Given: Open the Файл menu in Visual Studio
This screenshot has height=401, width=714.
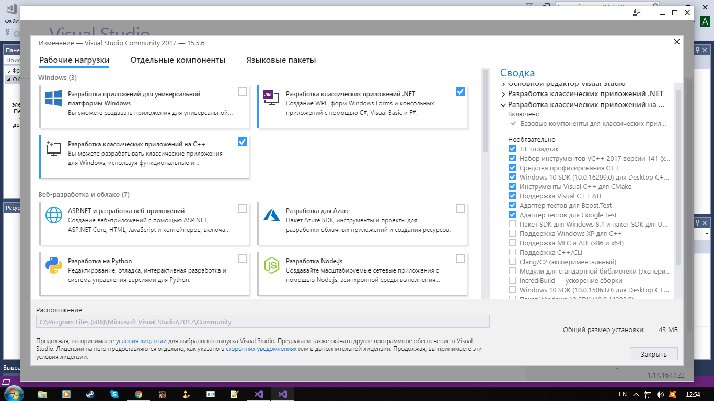Looking at the screenshot, I should [12, 22].
